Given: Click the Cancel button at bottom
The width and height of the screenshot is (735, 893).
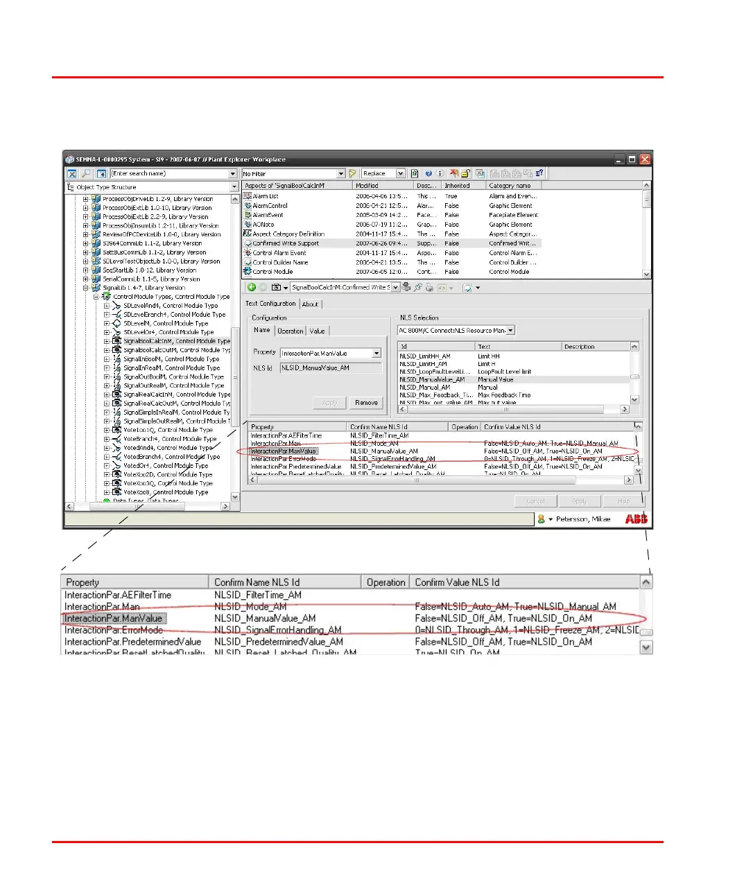Looking at the screenshot, I should [x=535, y=501].
